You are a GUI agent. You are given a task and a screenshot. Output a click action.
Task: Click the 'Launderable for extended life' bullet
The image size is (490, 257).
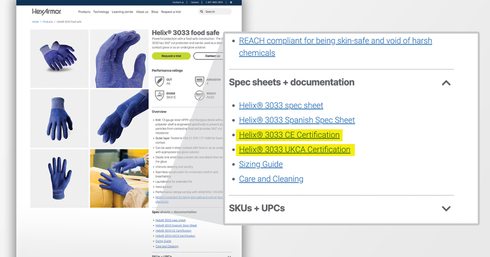(174, 182)
